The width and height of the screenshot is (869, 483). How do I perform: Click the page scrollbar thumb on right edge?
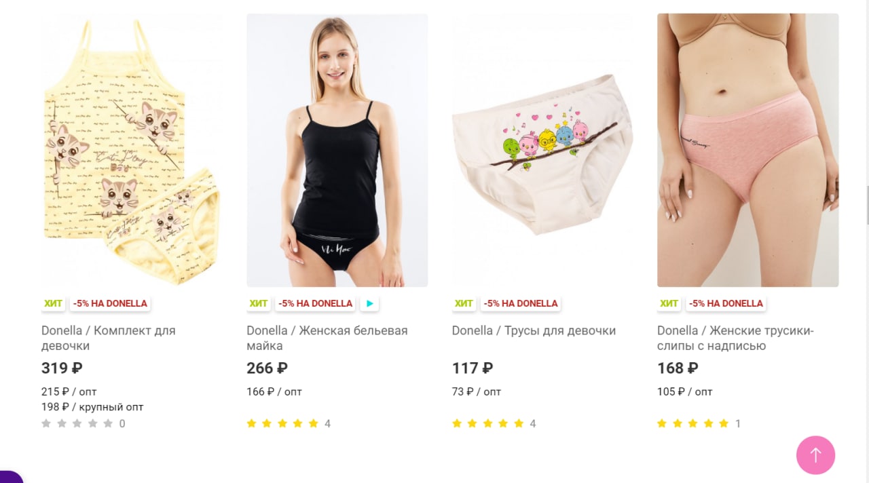tap(867, 205)
